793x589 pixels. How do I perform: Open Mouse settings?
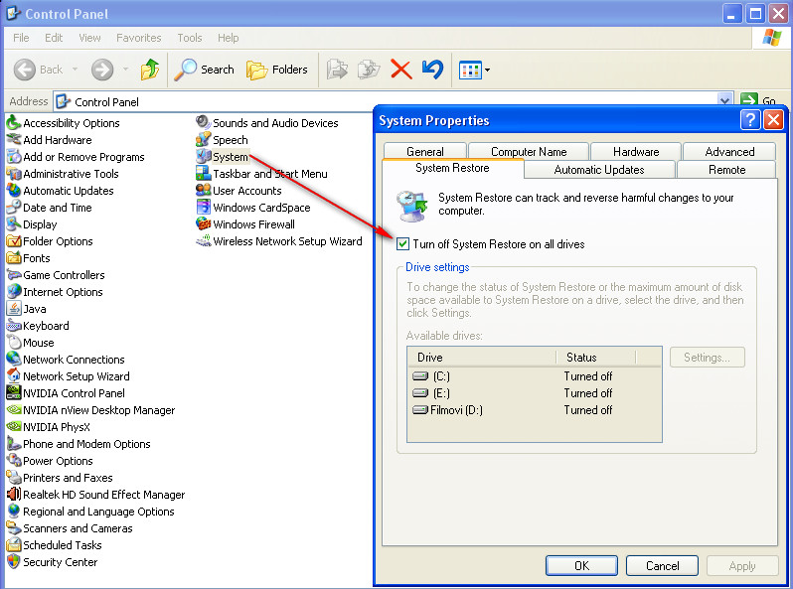coord(31,343)
